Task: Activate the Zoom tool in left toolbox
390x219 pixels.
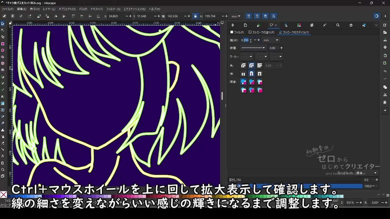Action: [x=3, y=170]
